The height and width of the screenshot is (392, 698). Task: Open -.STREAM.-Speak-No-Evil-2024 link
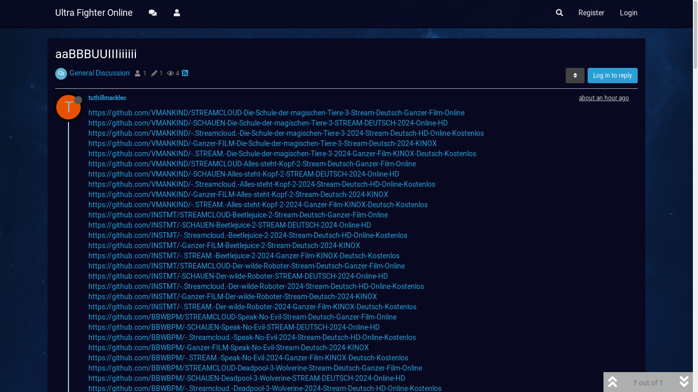coord(248,358)
